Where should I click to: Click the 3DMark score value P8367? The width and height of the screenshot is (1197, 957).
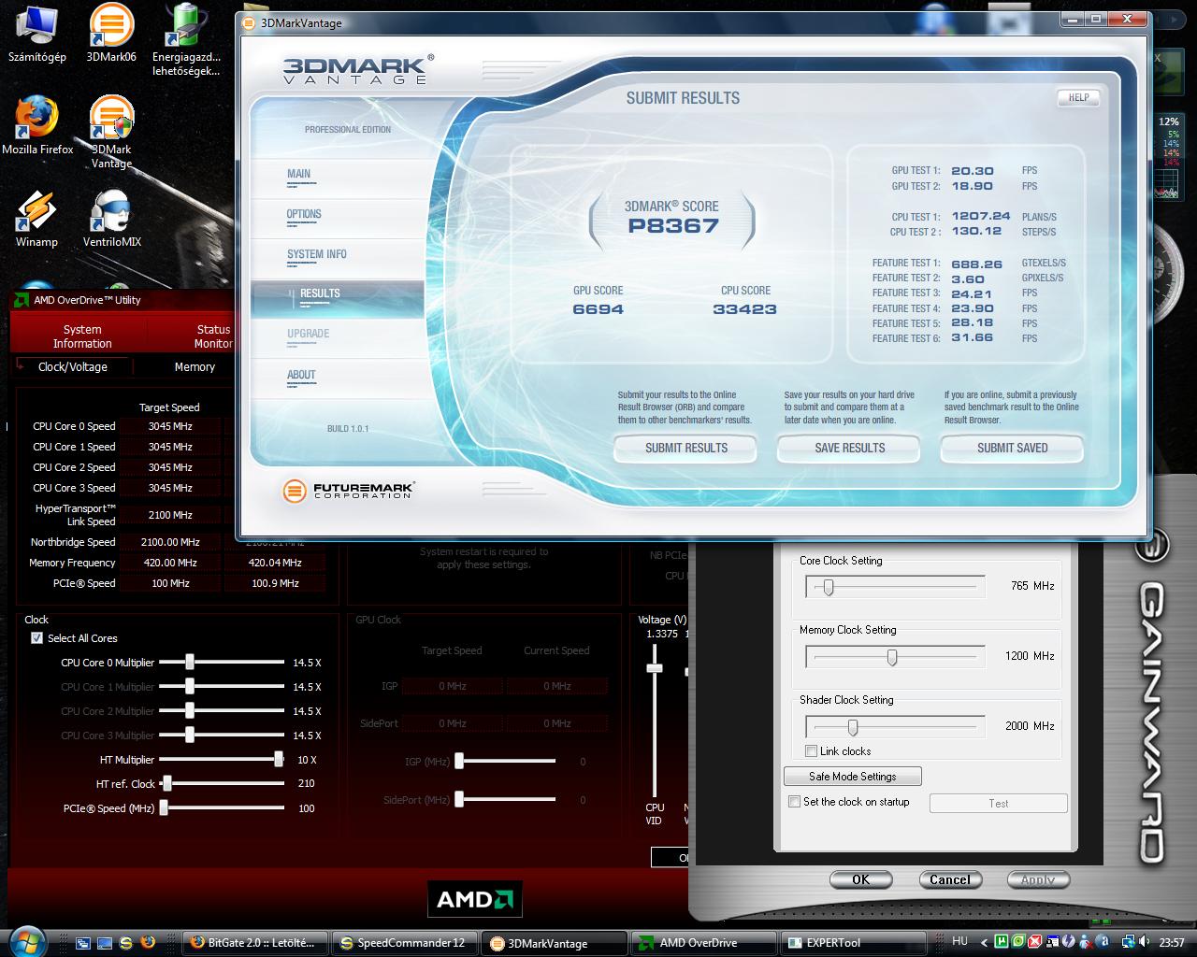pyautogui.click(x=673, y=225)
